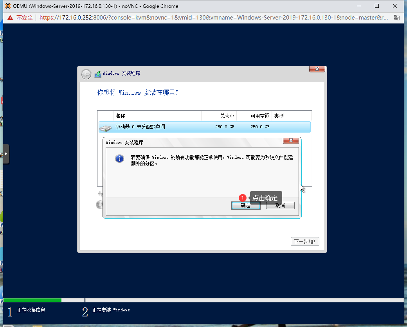Click the translate icon in address bar
Screen dimensions: 407x327
pyautogui.click(x=396, y=18)
